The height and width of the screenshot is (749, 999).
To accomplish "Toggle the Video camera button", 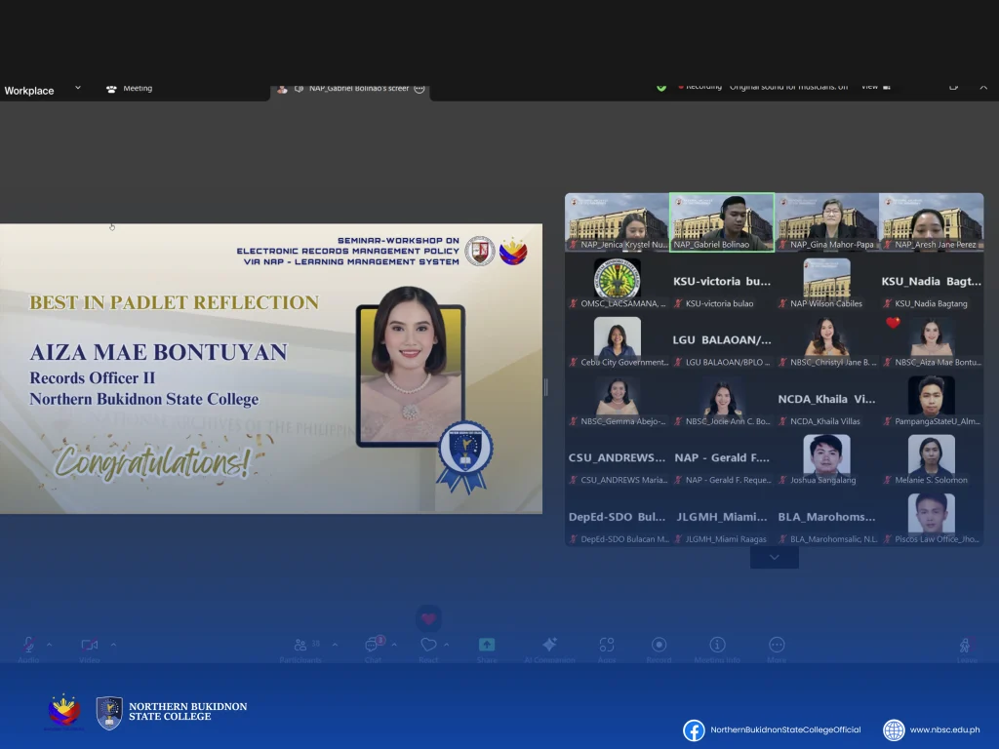I will pos(90,646).
